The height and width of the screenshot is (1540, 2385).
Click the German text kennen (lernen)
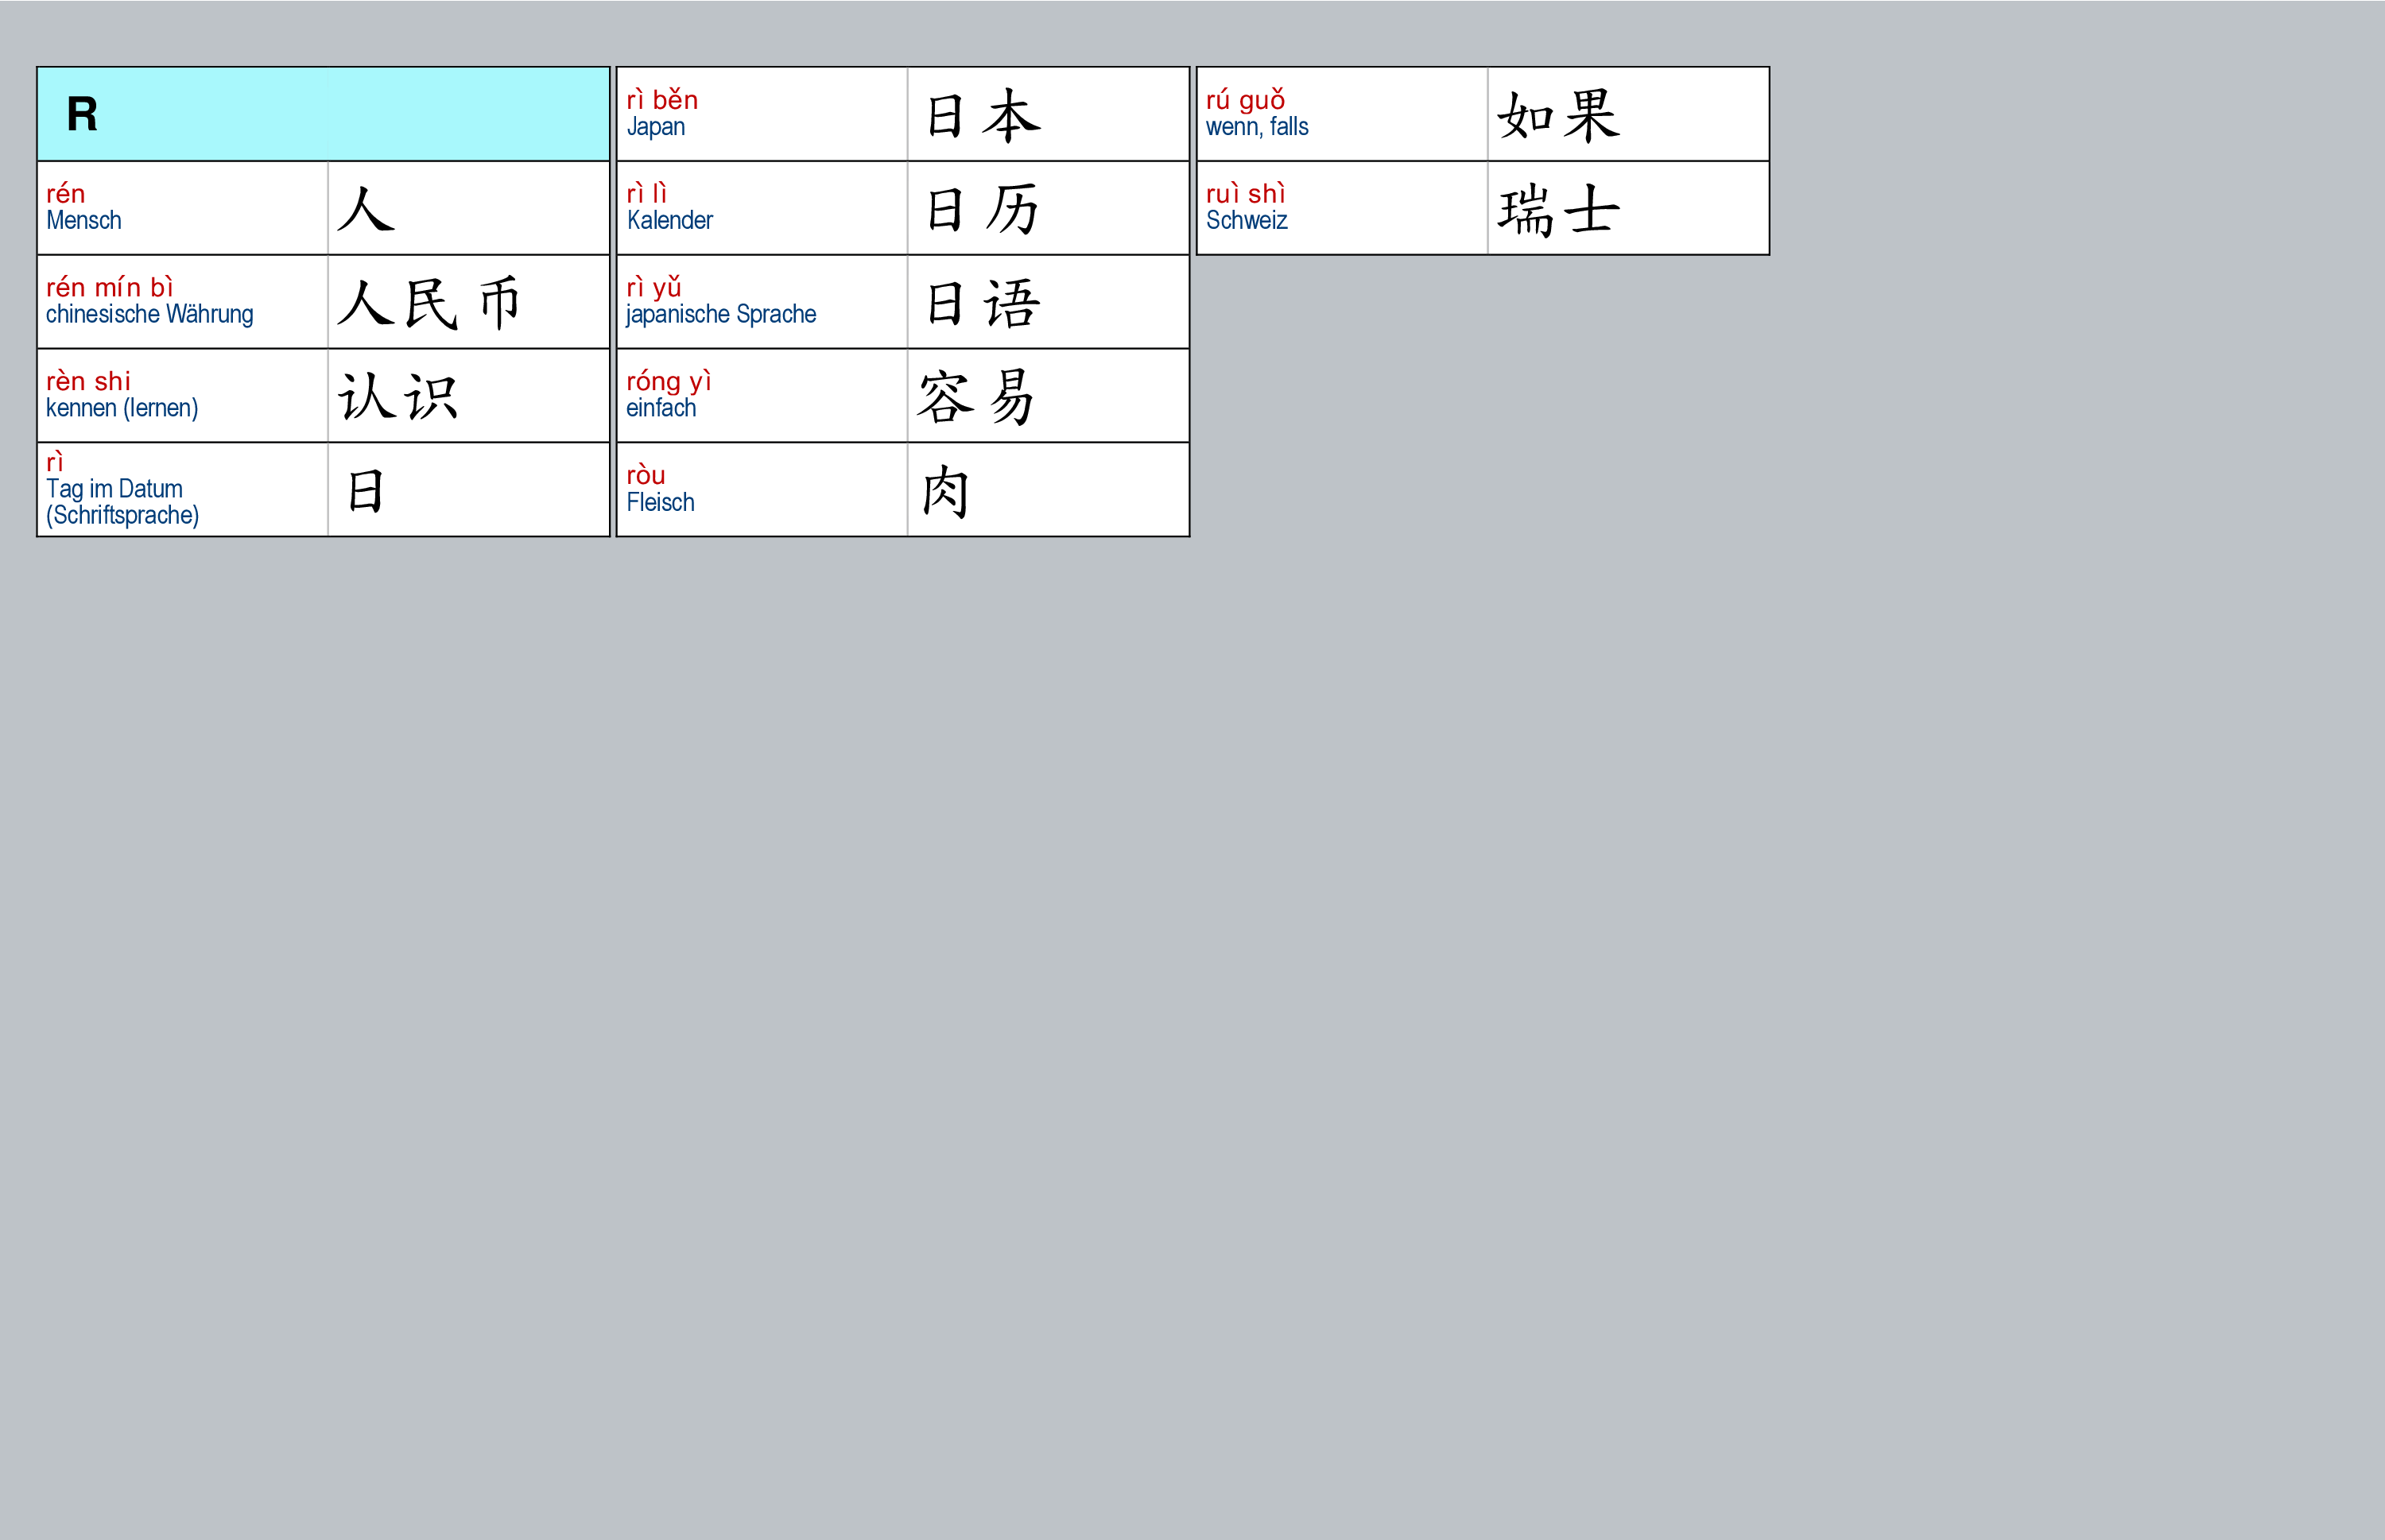click(x=122, y=408)
